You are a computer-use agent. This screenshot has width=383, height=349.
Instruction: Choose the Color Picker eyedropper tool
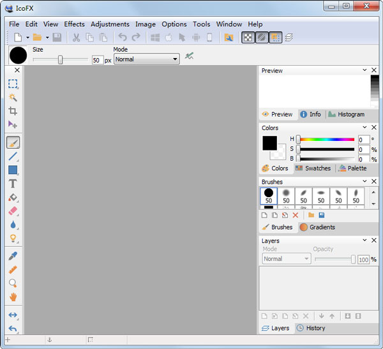point(13,256)
